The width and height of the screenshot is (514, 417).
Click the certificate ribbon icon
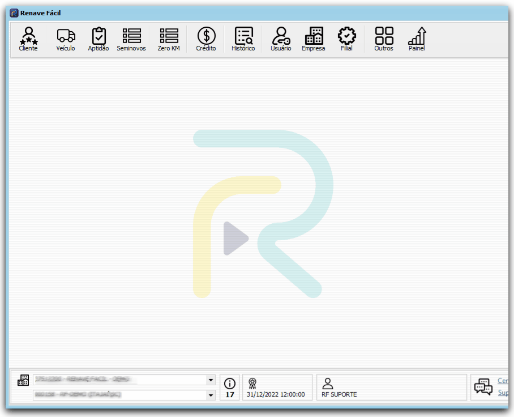252,383
